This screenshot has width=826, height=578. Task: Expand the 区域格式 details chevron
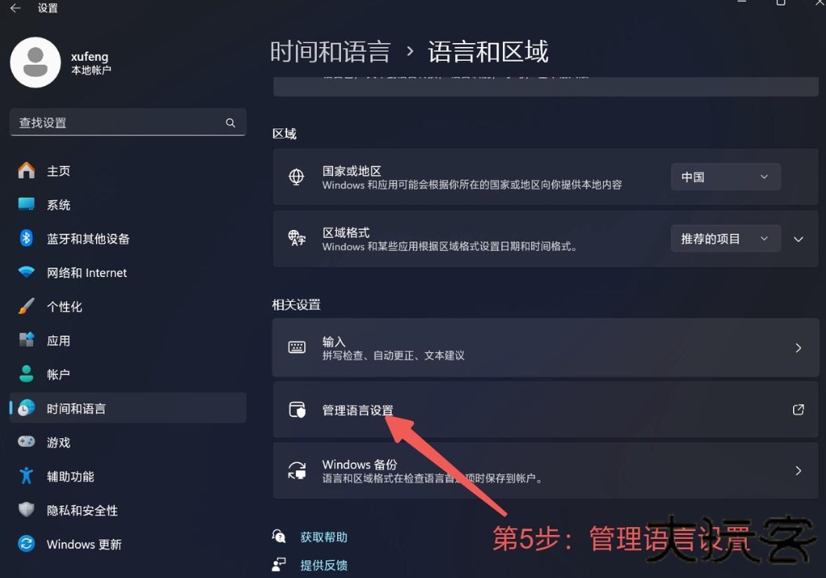(799, 239)
